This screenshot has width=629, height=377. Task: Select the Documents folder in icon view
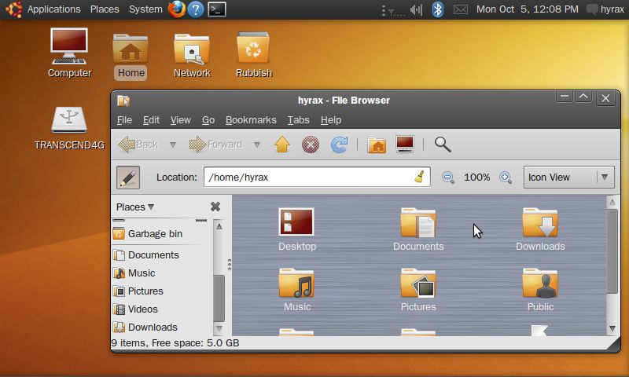[418, 229]
